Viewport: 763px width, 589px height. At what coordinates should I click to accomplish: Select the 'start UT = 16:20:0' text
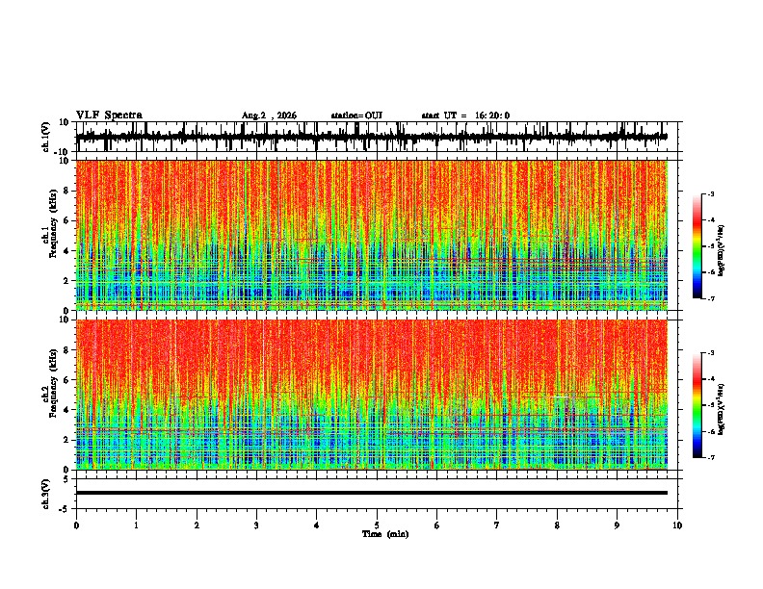pyautogui.click(x=465, y=115)
